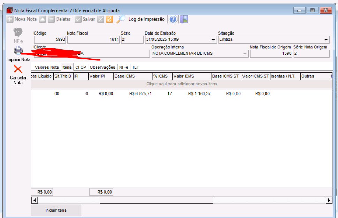Click the Série field
This screenshot has width=338, height=218.
coord(132,40)
